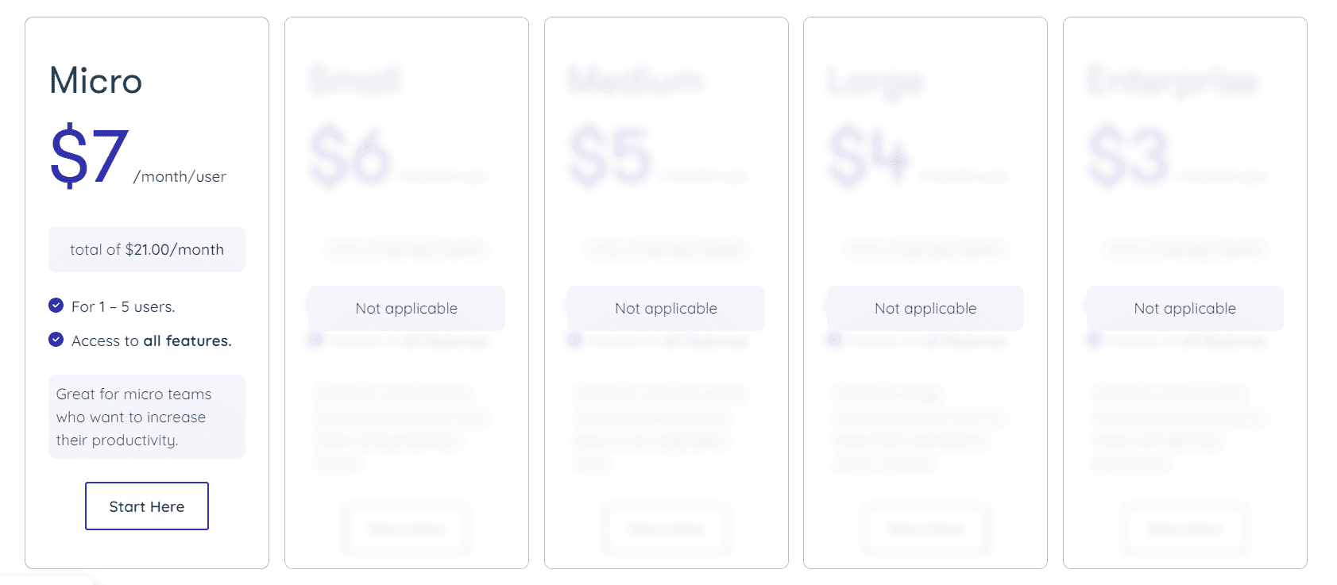Click the checkmark icon beside "Access to all features"
The image size is (1337, 585).
point(56,340)
